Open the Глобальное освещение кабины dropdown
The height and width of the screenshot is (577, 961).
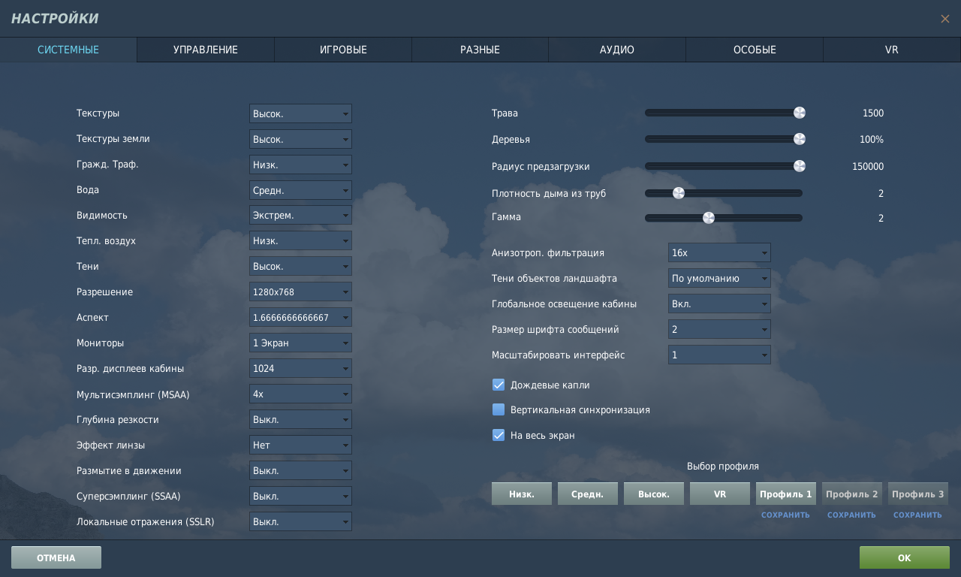pyautogui.click(x=719, y=304)
